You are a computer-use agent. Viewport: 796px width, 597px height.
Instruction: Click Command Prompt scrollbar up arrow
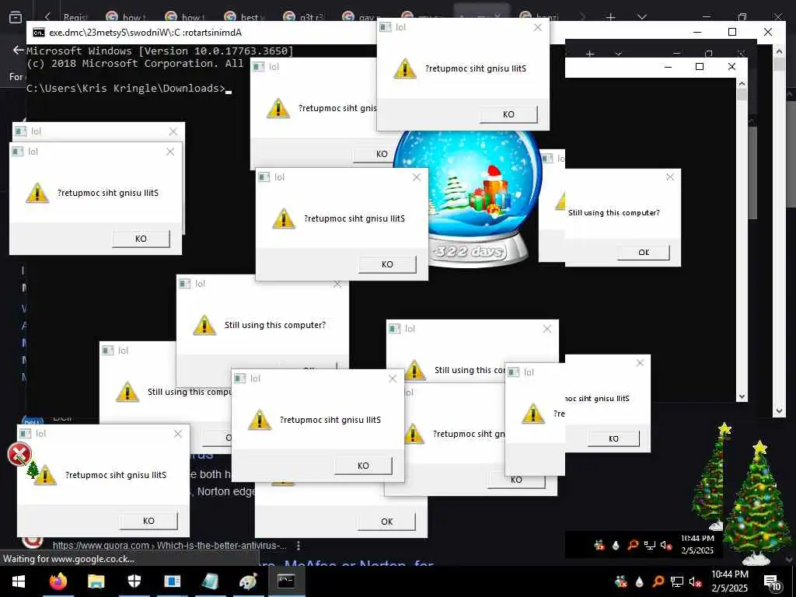point(779,51)
